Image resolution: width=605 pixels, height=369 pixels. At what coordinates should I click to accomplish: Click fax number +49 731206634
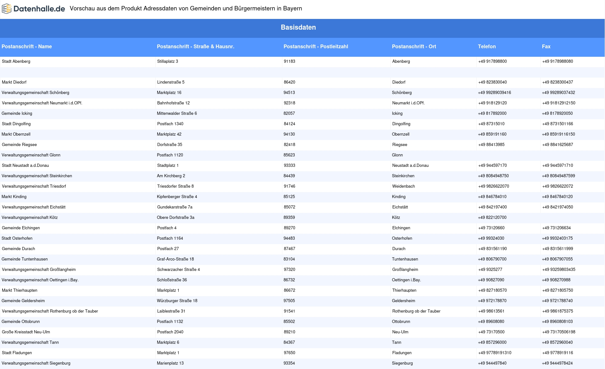click(x=556, y=228)
